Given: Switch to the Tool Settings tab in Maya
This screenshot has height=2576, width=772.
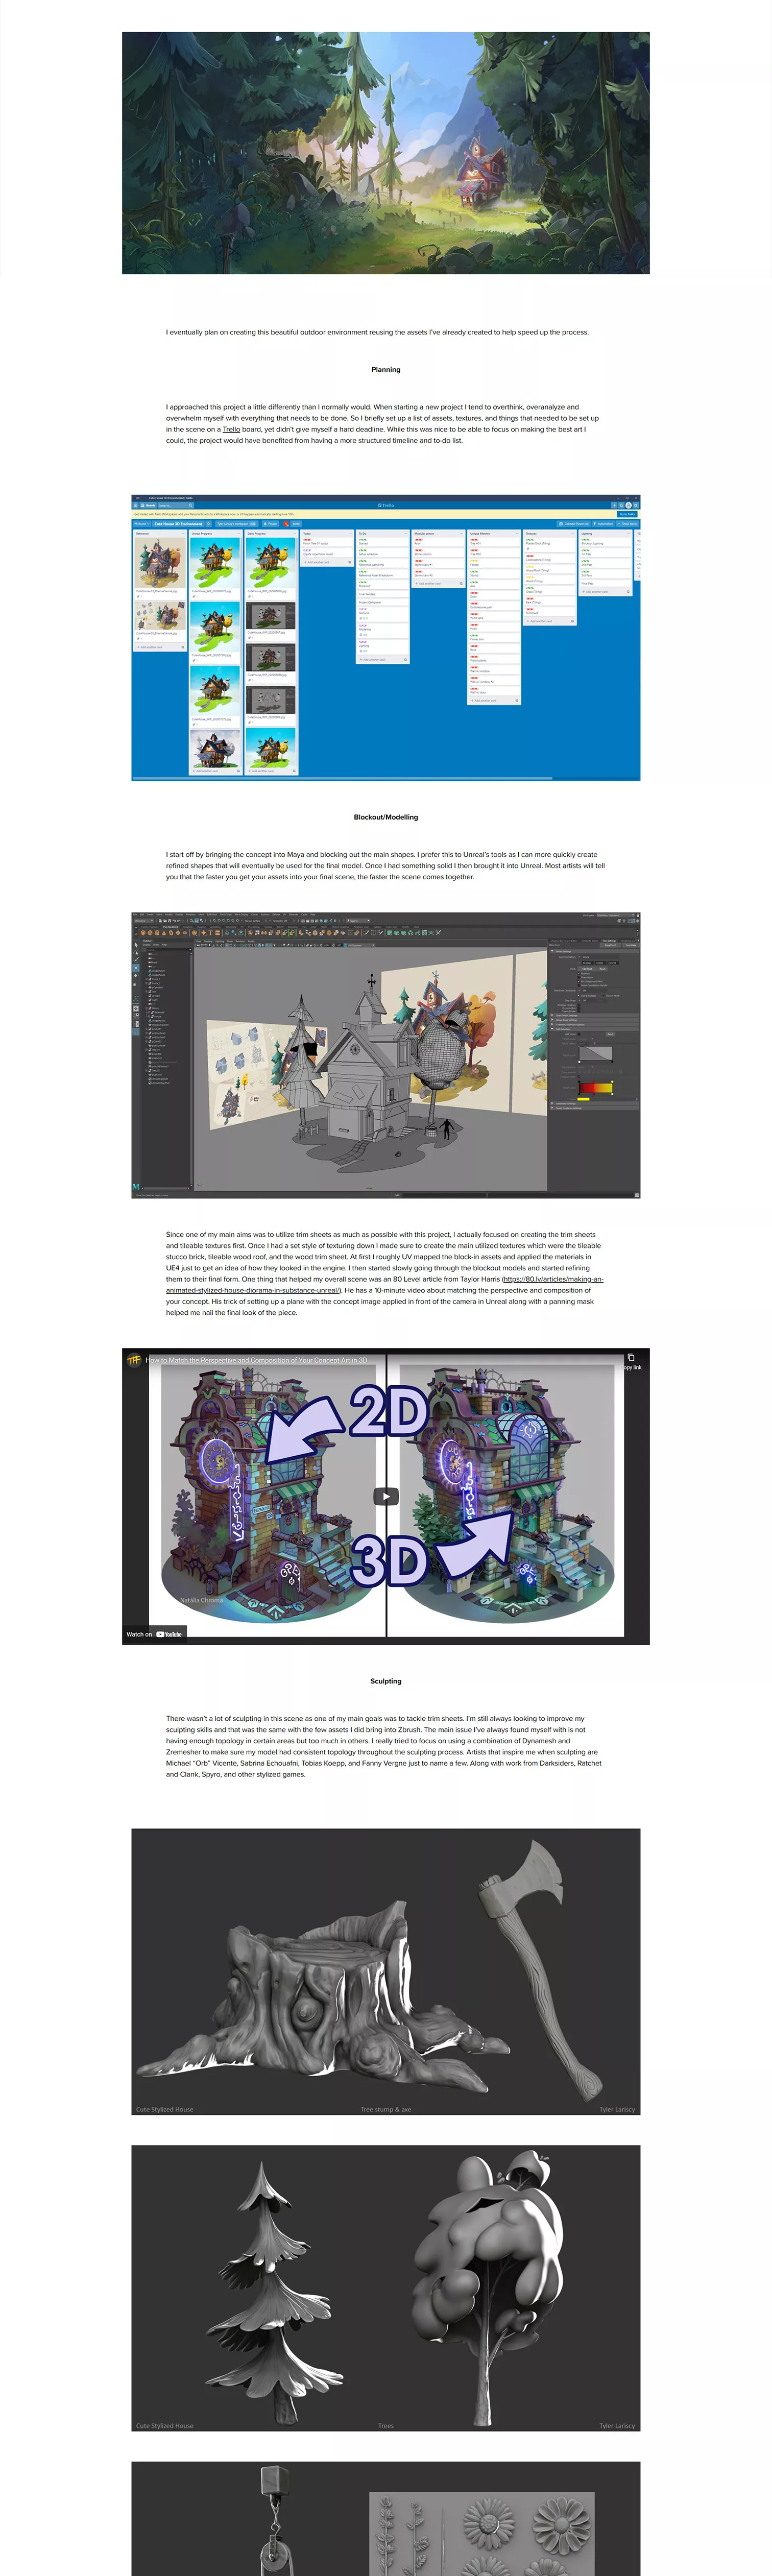Looking at the screenshot, I should [609, 940].
